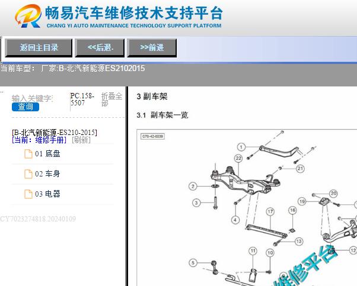Click callout number 22 in diagram
This screenshot has width=357, height=286.
[238, 158]
